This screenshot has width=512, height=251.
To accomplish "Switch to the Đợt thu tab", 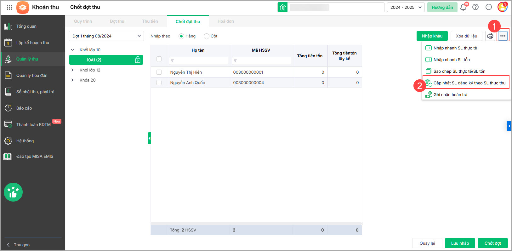I will pyautogui.click(x=117, y=21).
